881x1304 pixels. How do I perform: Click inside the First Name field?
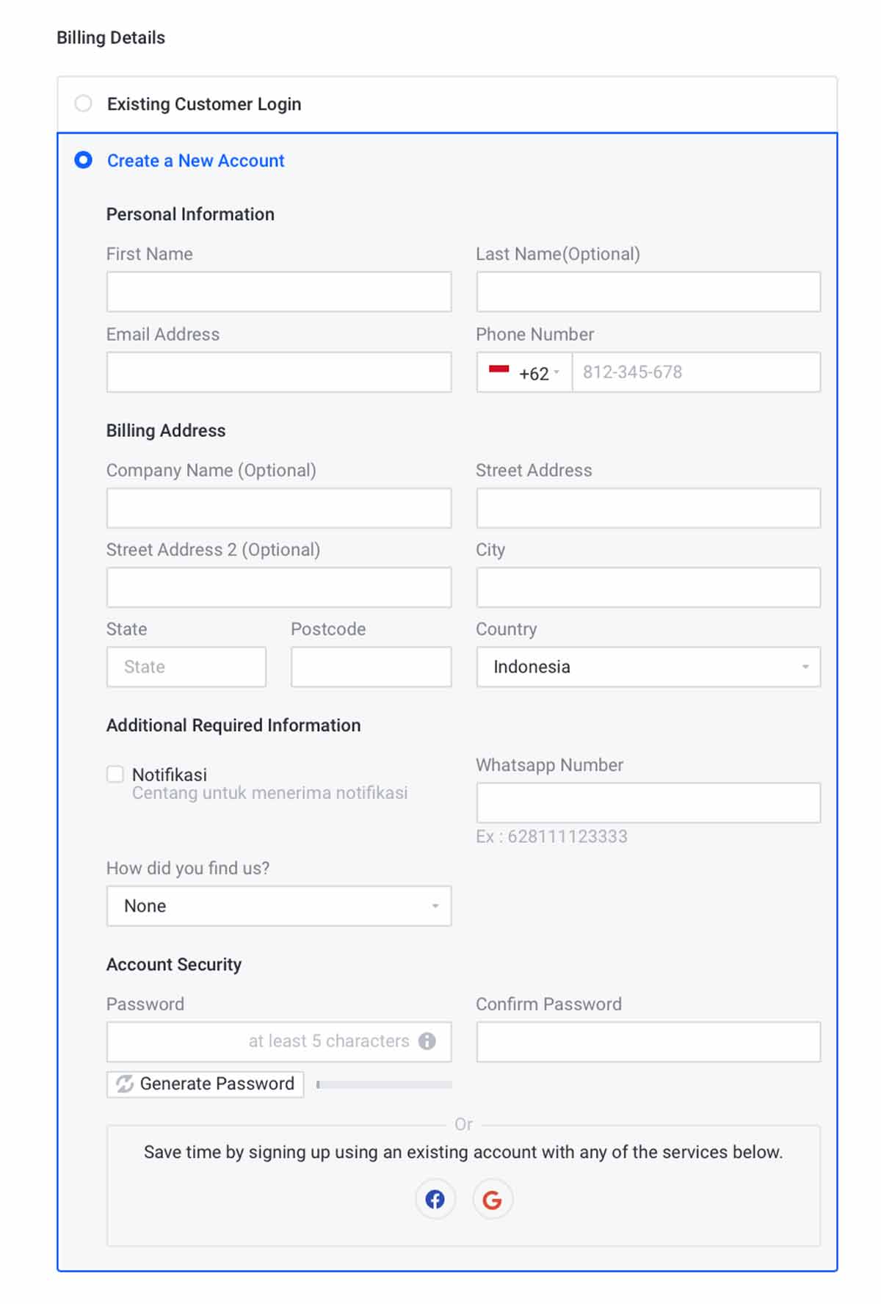pos(279,291)
